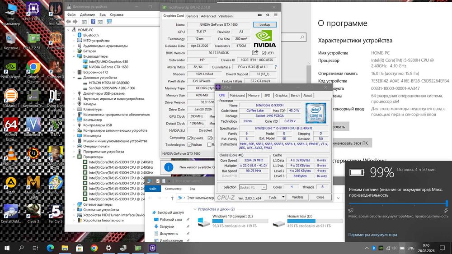Viewport: 452px width, 254px height.
Task: Click the Explorer up-arrow navigation icon
Action: pos(172,198)
